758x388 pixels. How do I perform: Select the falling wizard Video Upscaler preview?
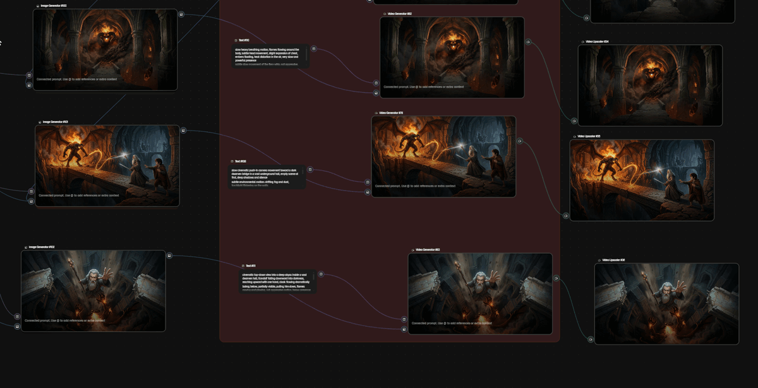(666, 304)
